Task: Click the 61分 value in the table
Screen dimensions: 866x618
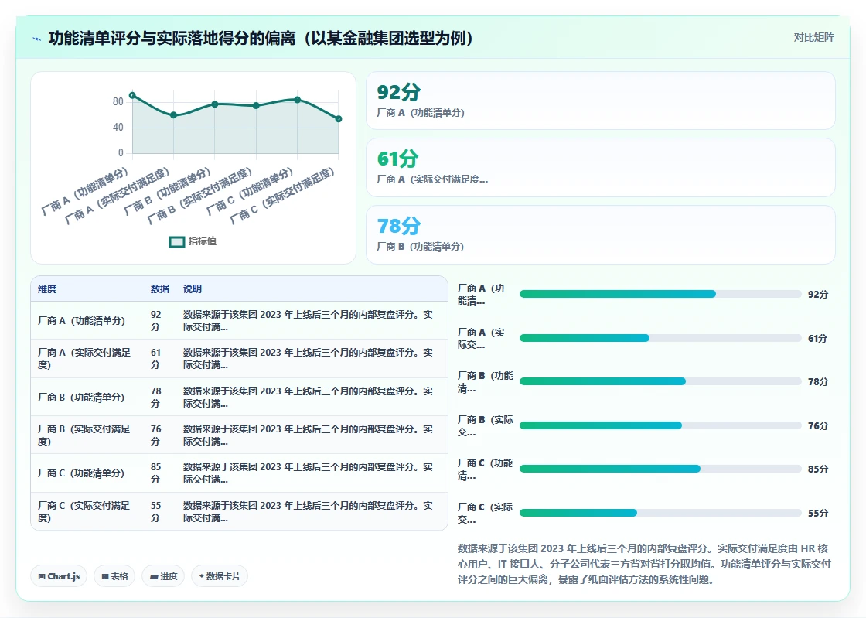Action: point(155,358)
